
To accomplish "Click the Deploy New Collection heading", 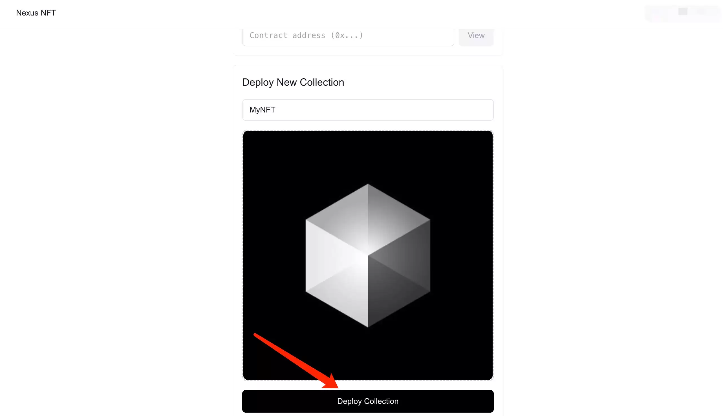I will point(293,82).
